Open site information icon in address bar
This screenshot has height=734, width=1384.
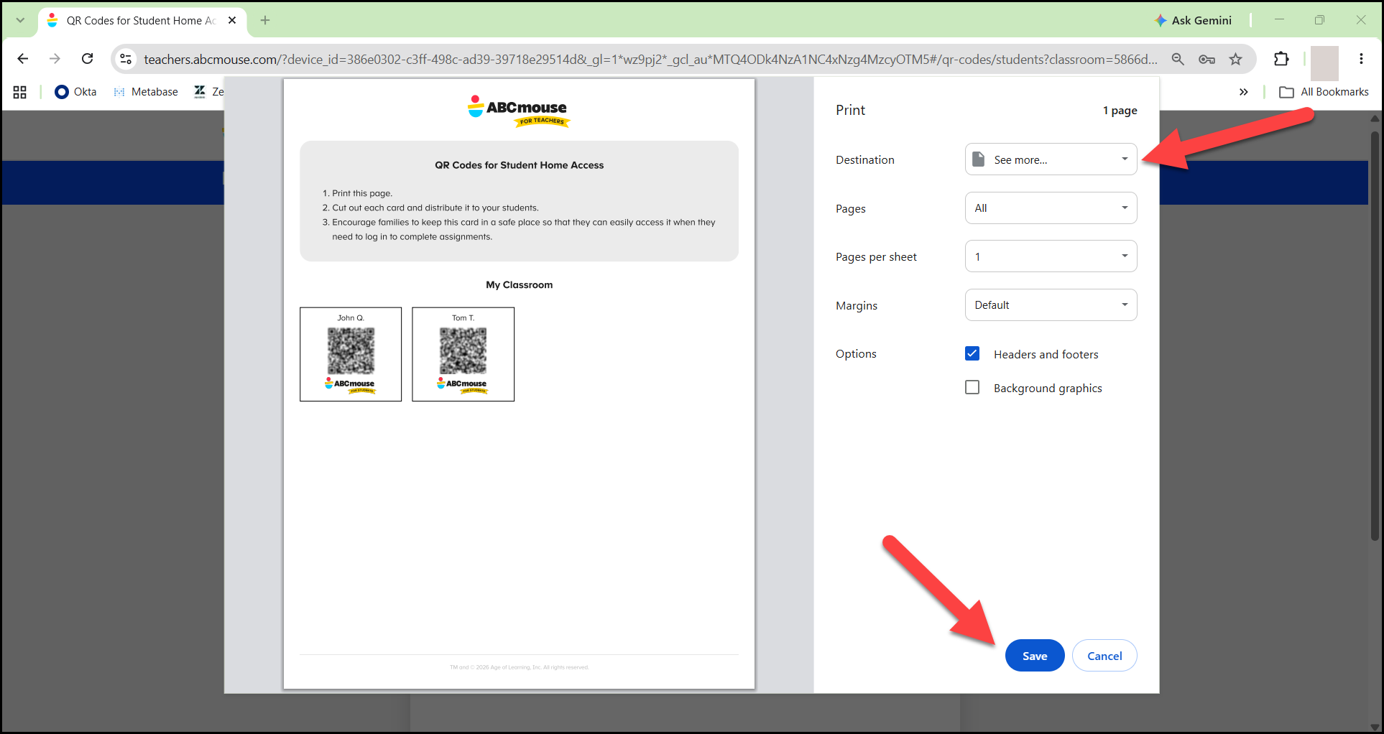pyautogui.click(x=126, y=59)
